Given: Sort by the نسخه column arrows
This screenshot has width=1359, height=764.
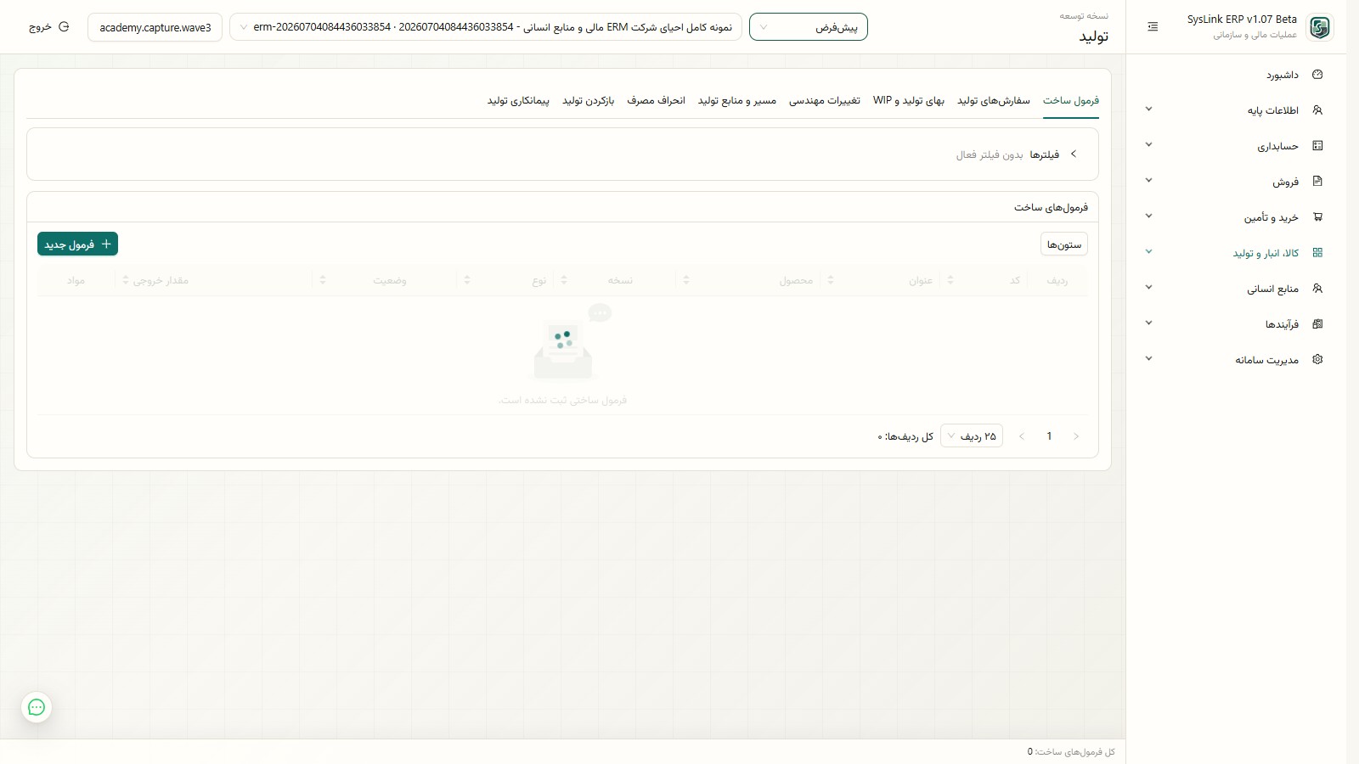Looking at the screenshot, I should point(564,280).
